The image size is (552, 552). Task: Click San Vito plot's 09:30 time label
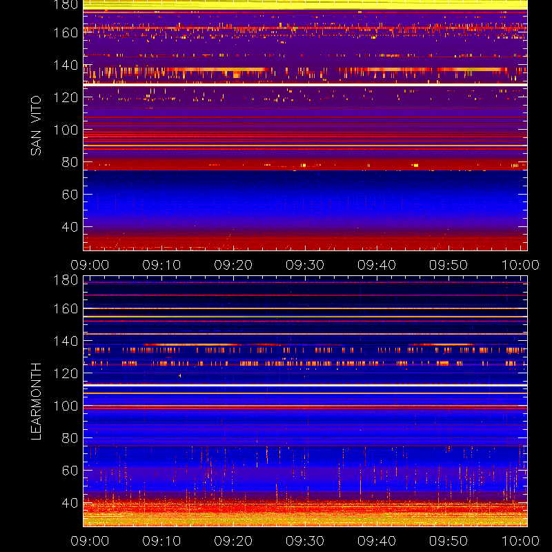pyautogui.click(x=305, y=265)
